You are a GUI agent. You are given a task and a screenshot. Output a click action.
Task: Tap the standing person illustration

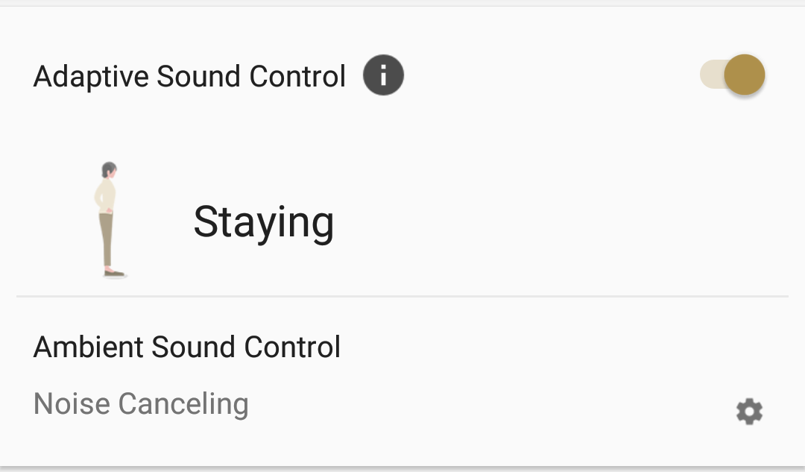110,220
